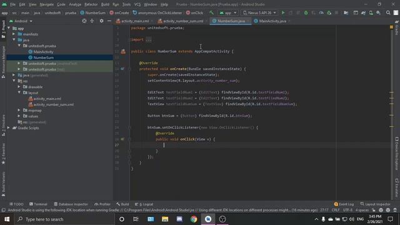Open the Nexus 5 API 26 device dropdown
Viewport: 400px width, 225px height.
click(259, 12)
